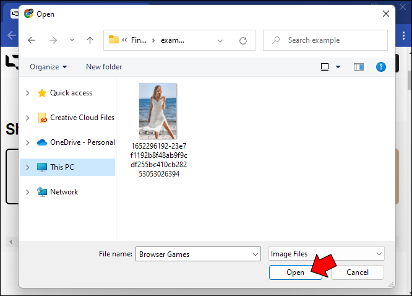Refresh the current folder view
The width and height of the screenshot is (412, 296).
[x=243, y=40]
